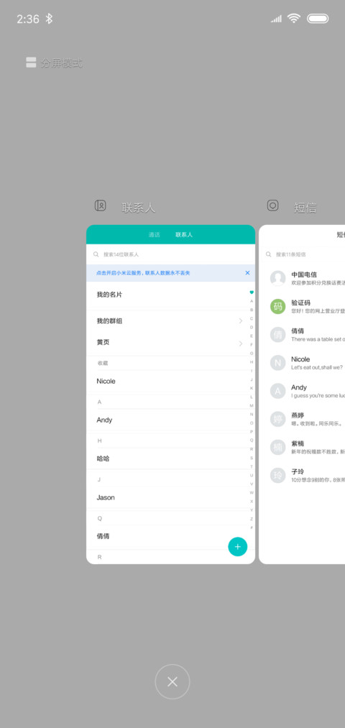The width and height of the screenshot is (345, 728).
Task: Open 验证码 message thread
Action: pyautogui.click(x=302, y=306)
